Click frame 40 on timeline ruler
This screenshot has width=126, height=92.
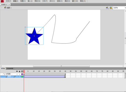coord(65,71)
